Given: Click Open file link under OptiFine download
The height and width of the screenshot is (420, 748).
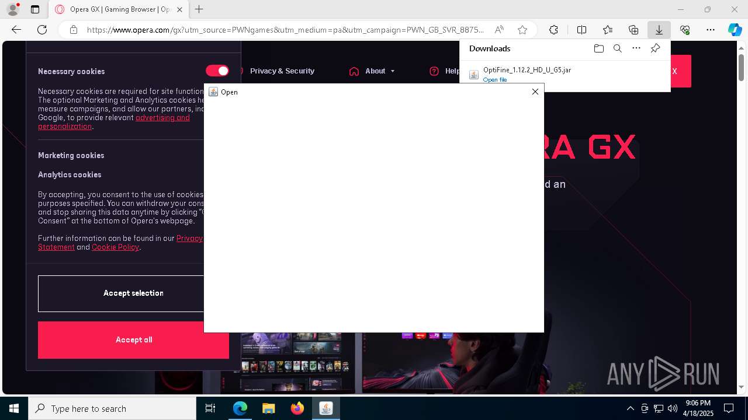Looking at the screenshot, I should pyautogui.click(x=495, y=80).
